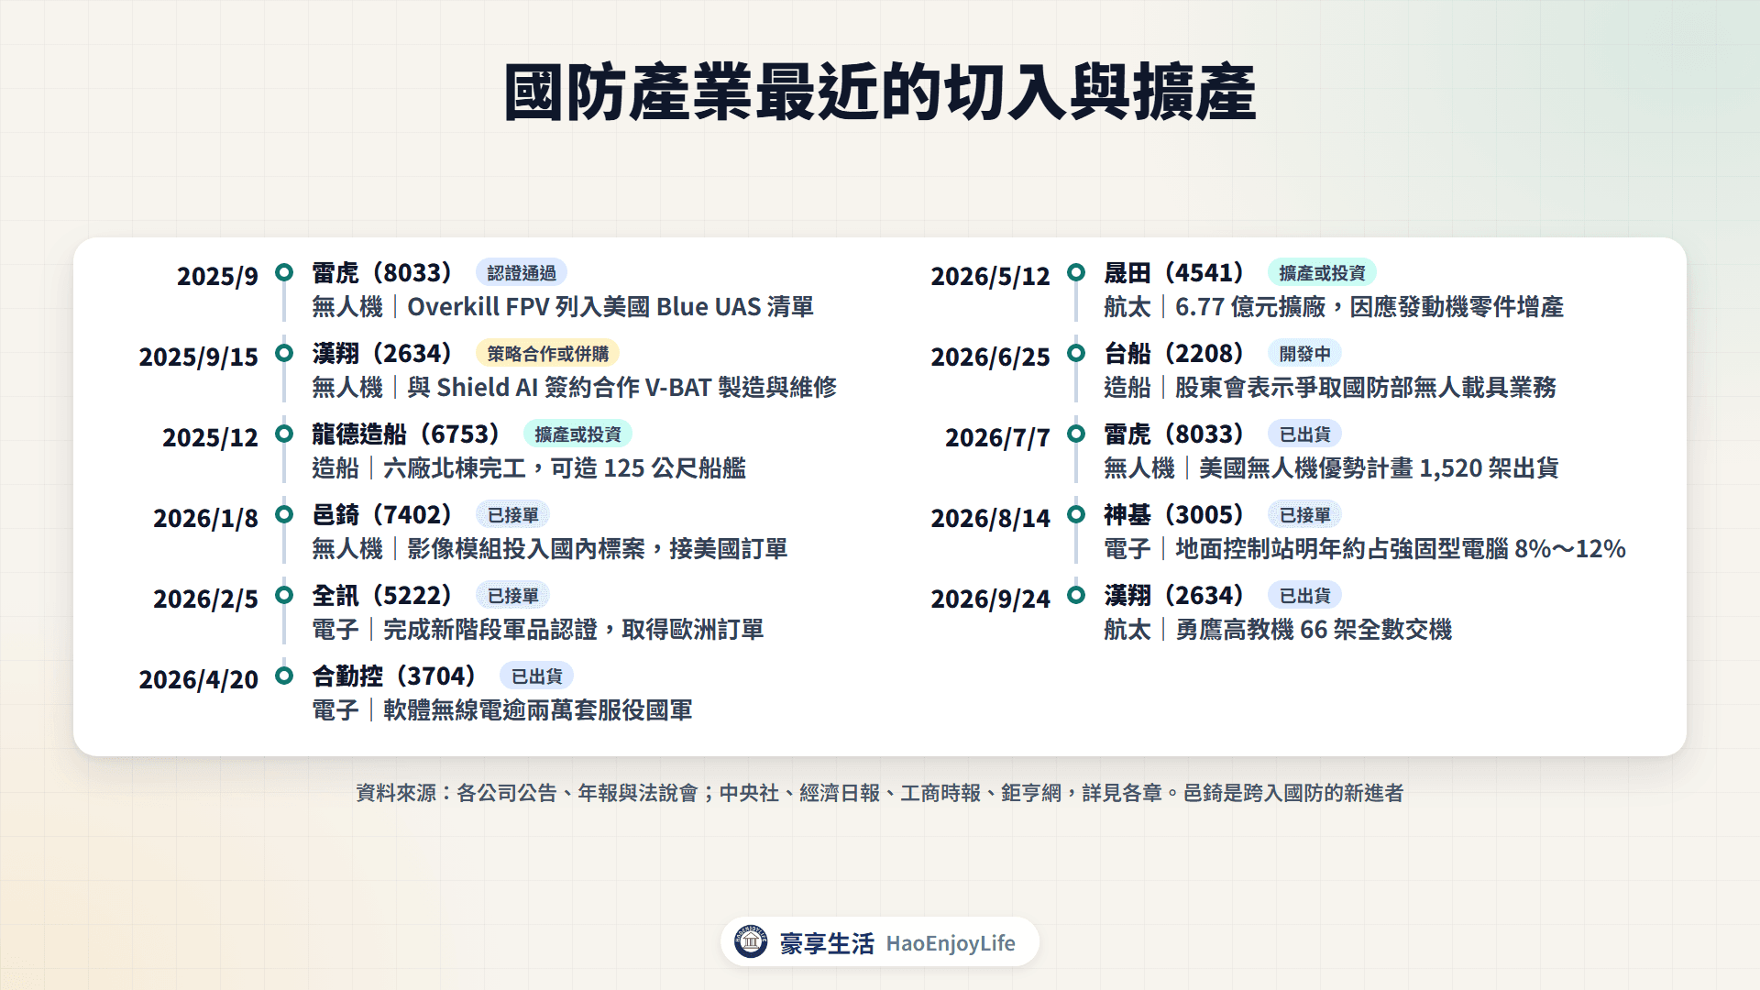Click the 勇鷹高教機 66 架全數交機 line

click(1278, 630)
